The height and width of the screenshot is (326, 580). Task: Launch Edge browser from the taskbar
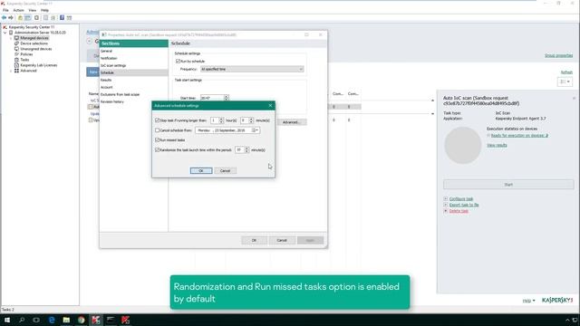52,320
